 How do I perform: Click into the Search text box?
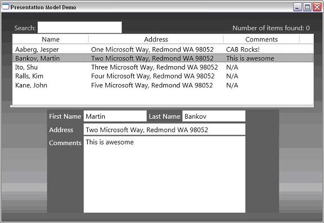[x=80, y=27]
